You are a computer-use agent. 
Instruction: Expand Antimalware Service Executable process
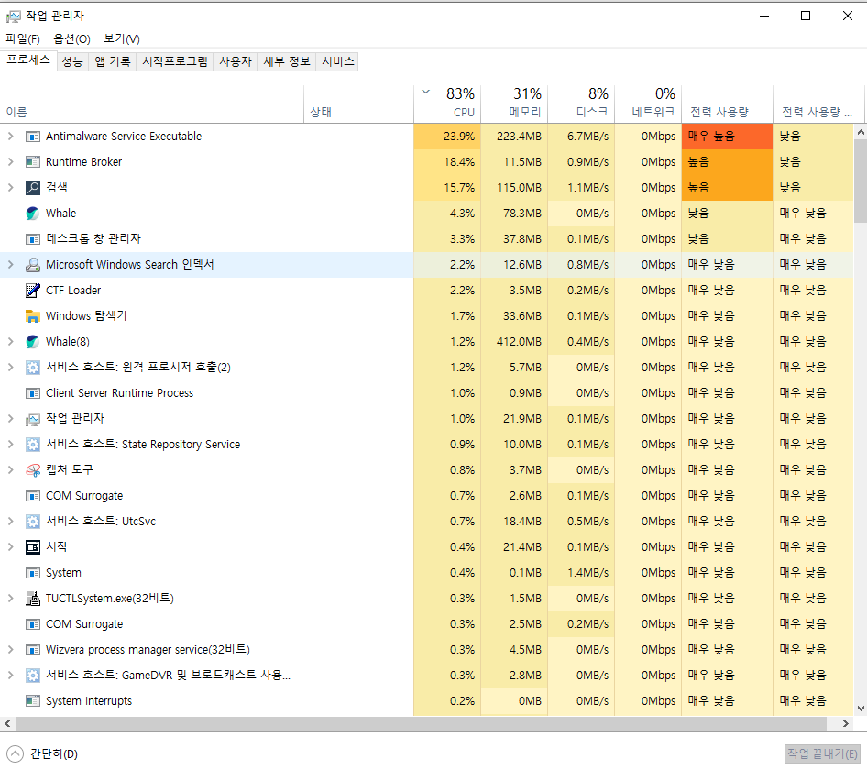coord(10,136)
